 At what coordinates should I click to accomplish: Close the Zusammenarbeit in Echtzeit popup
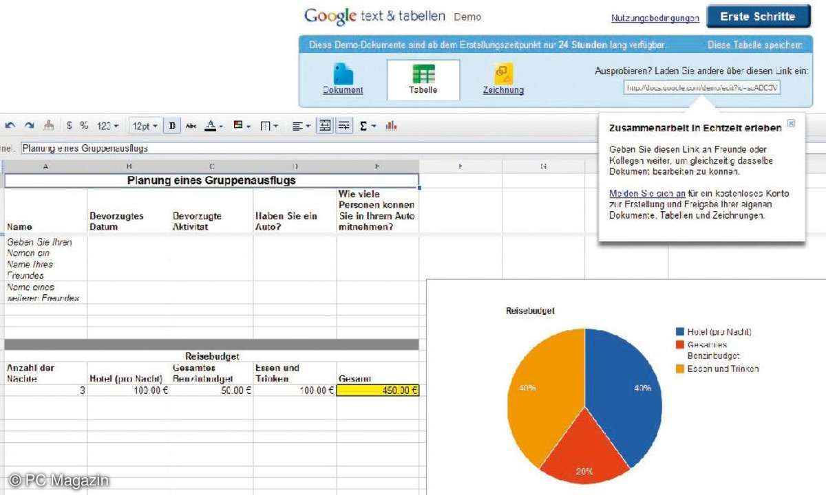click(x=791, y=123)
